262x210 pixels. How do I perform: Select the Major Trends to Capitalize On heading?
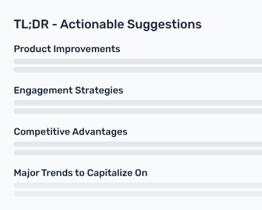(x=81, y=173)
